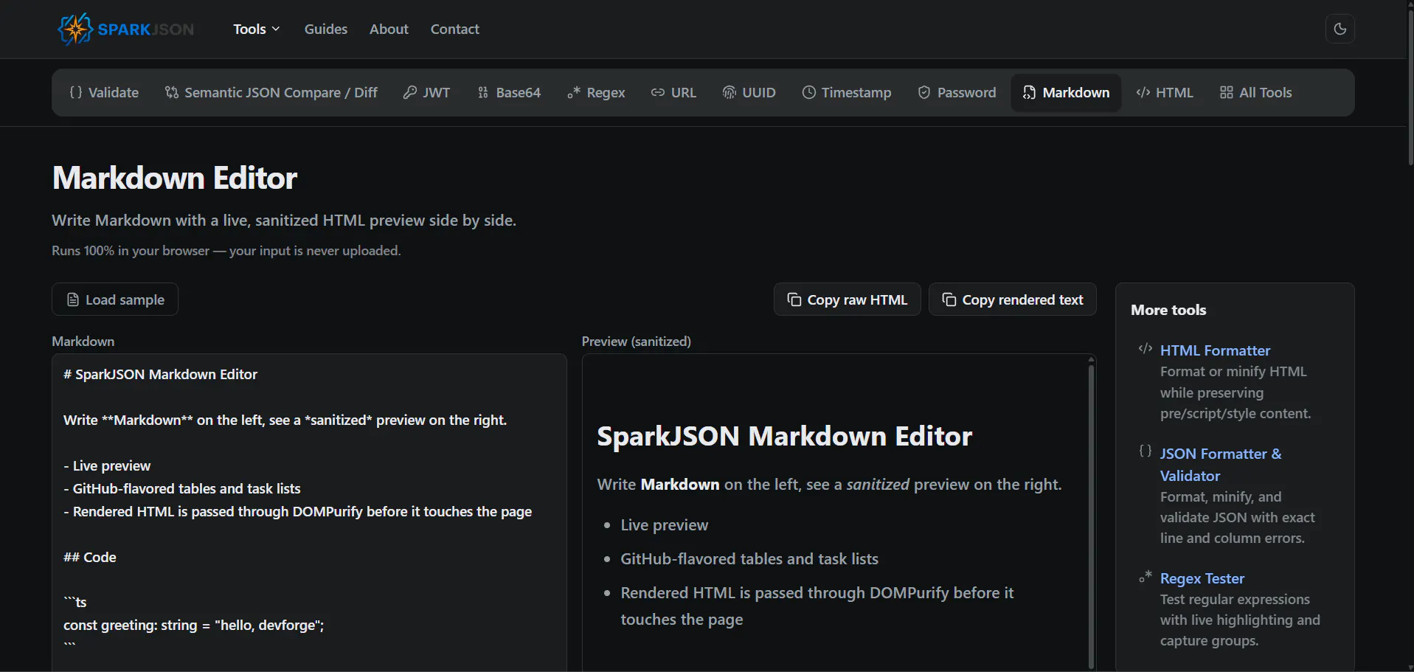Click 'GitHub-flavored tables and task lists' in preview

749,559
